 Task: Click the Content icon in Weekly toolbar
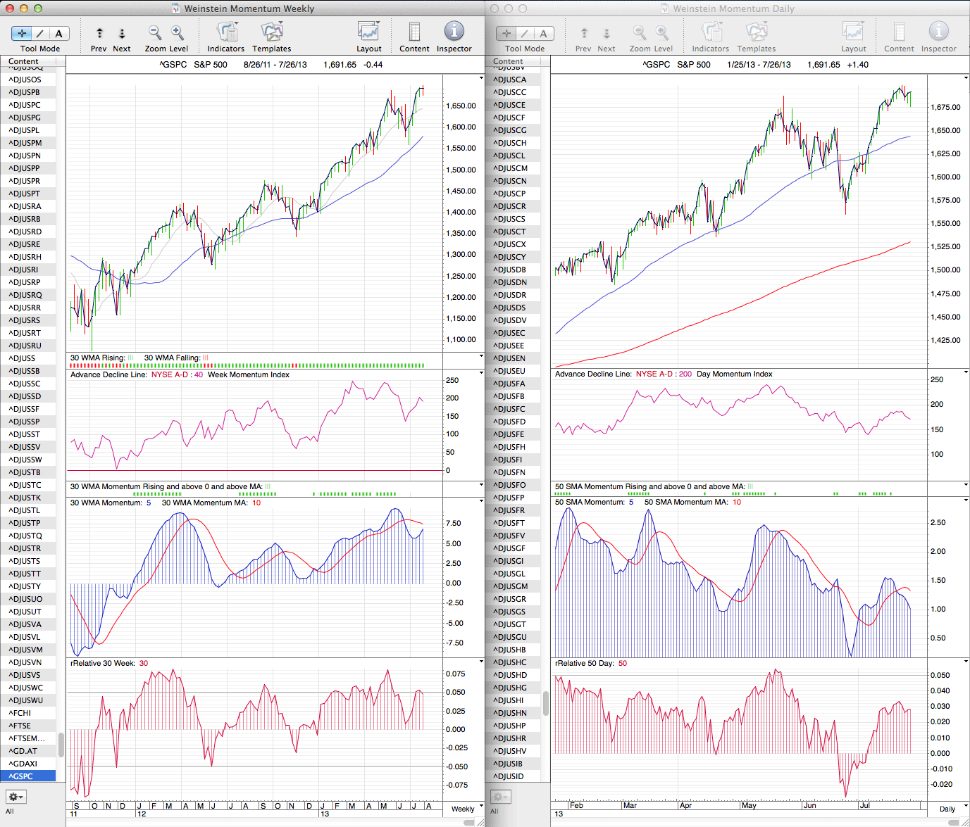point(414,32)
